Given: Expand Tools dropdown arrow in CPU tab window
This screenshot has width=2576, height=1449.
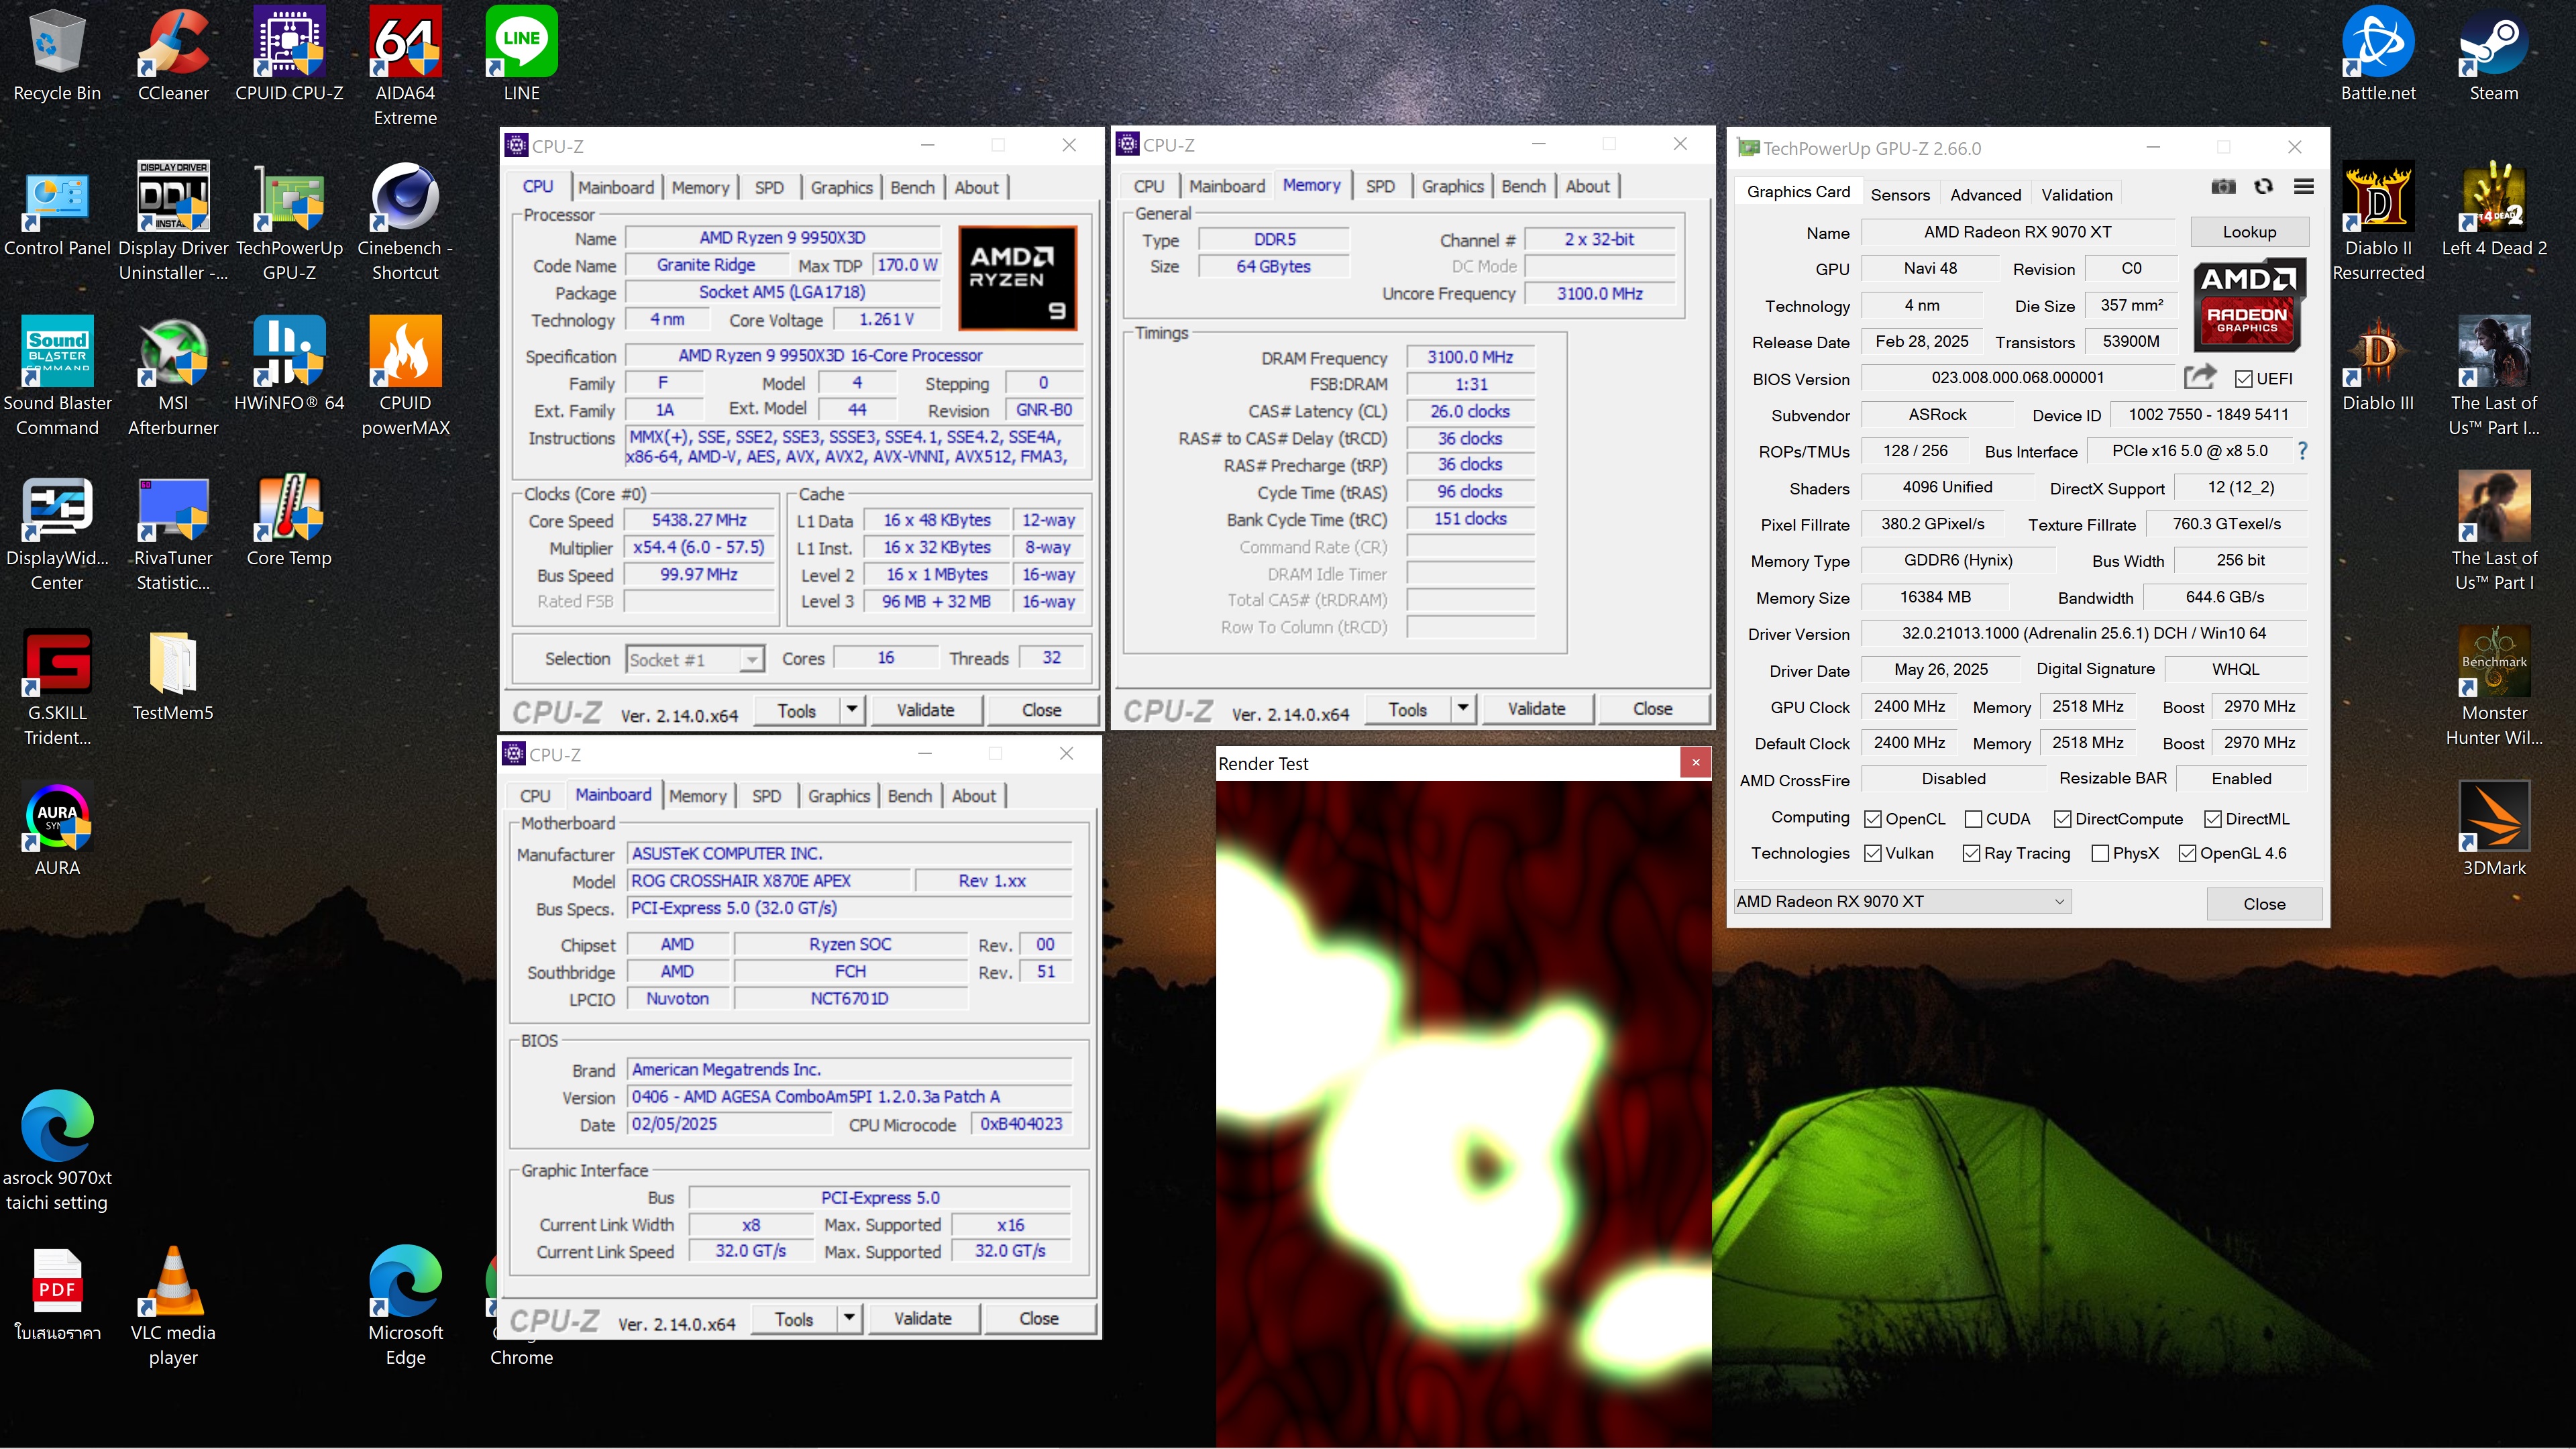Looking at the screenshot, I should [x=852, y=710].
